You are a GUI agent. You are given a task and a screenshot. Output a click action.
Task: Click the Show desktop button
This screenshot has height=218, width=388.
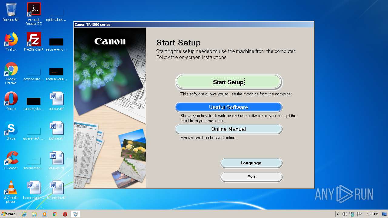pos(385,214)
